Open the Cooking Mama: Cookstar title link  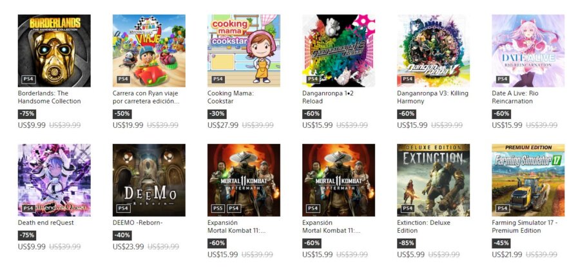(x=231, y=97)
